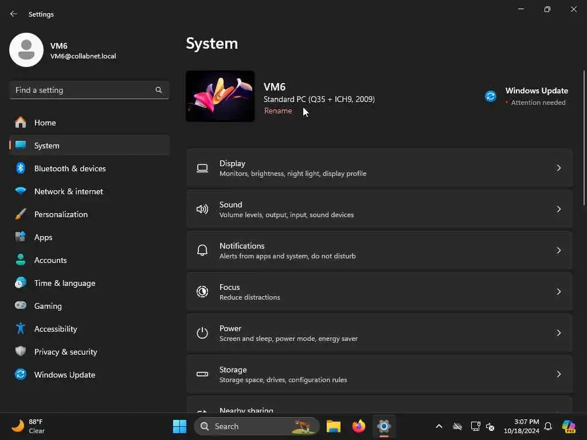Open the Copilot icon in taskbar corner
Screen dimensions: 587x440
[569, 426]
